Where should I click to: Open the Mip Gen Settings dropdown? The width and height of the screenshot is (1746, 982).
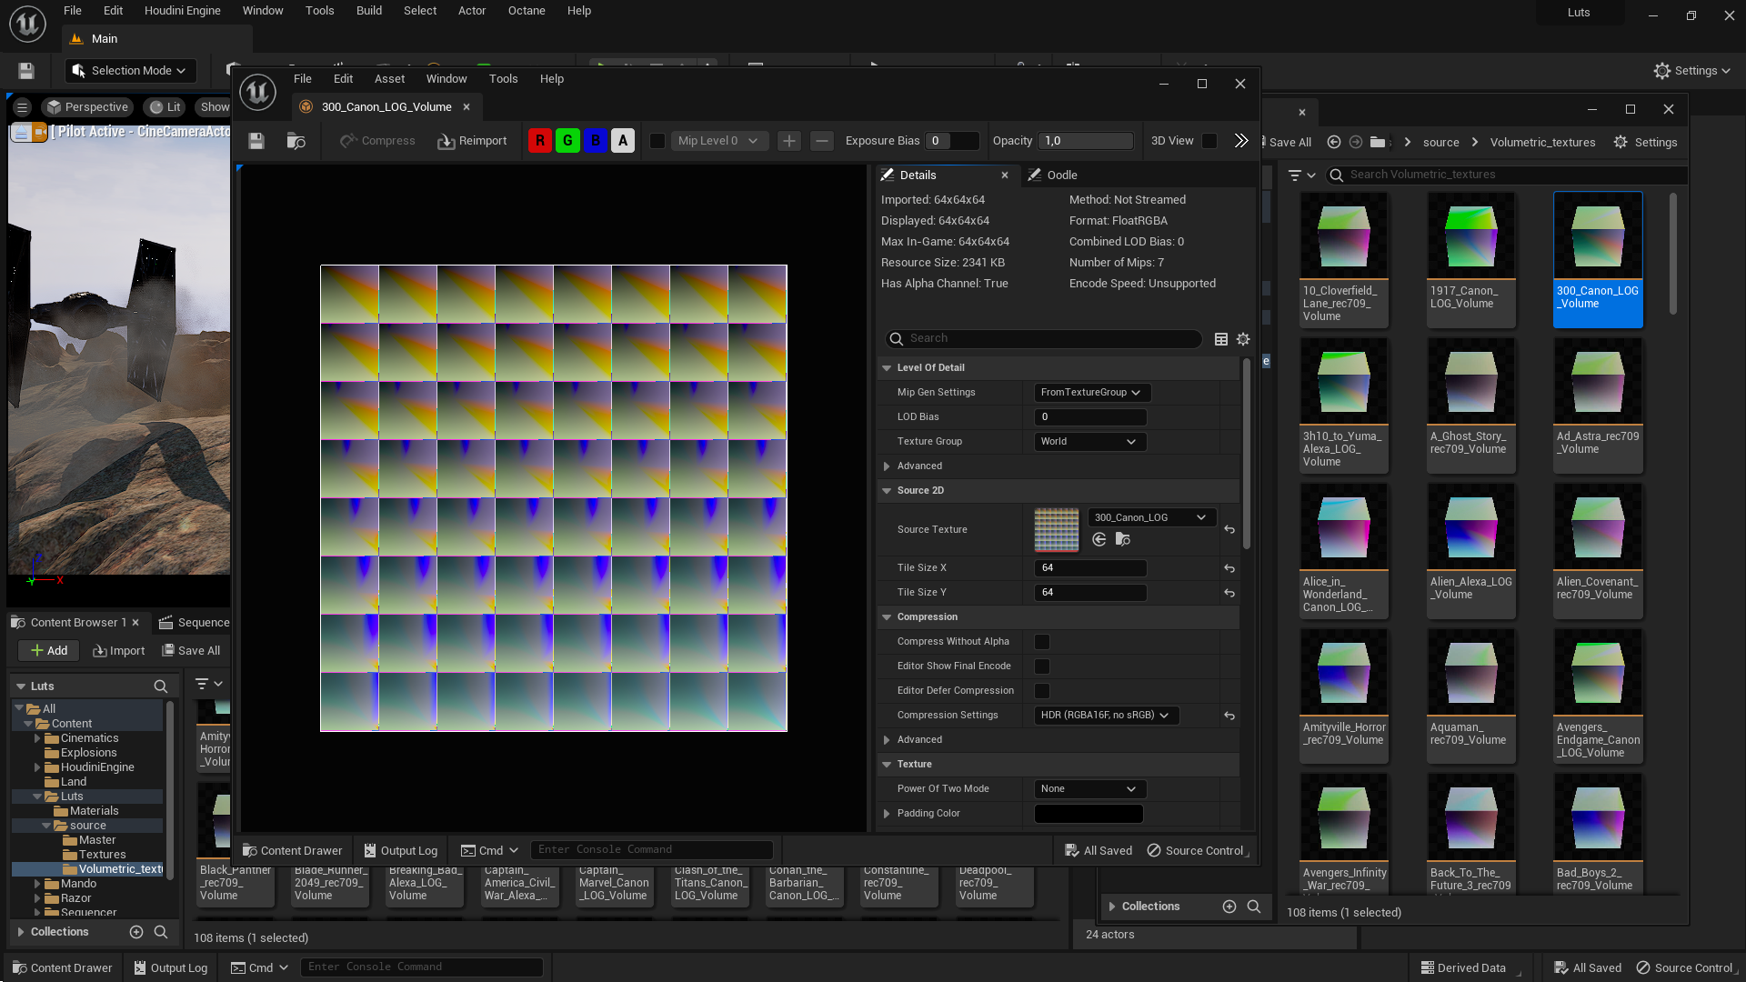click(x=1092, y=393)
